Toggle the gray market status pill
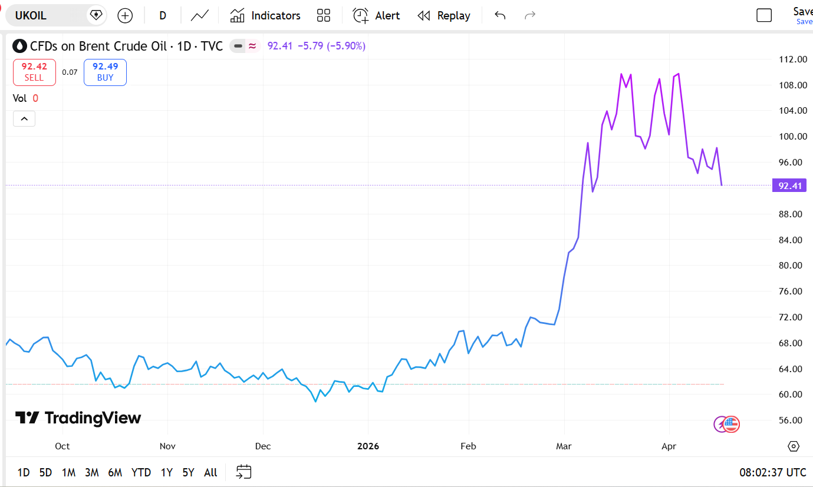The width and height of the screenshot is (813, 487). tap(238, 46)
